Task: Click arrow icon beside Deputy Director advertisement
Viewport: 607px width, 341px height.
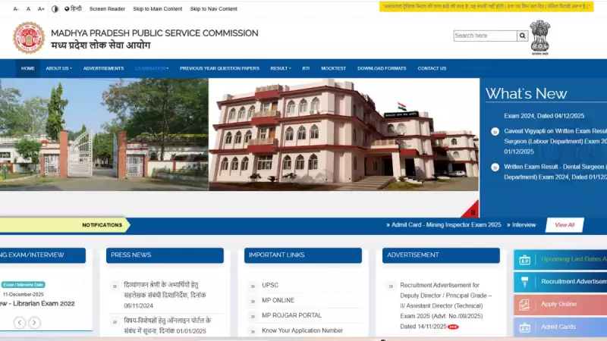Action: pos(391,286)
